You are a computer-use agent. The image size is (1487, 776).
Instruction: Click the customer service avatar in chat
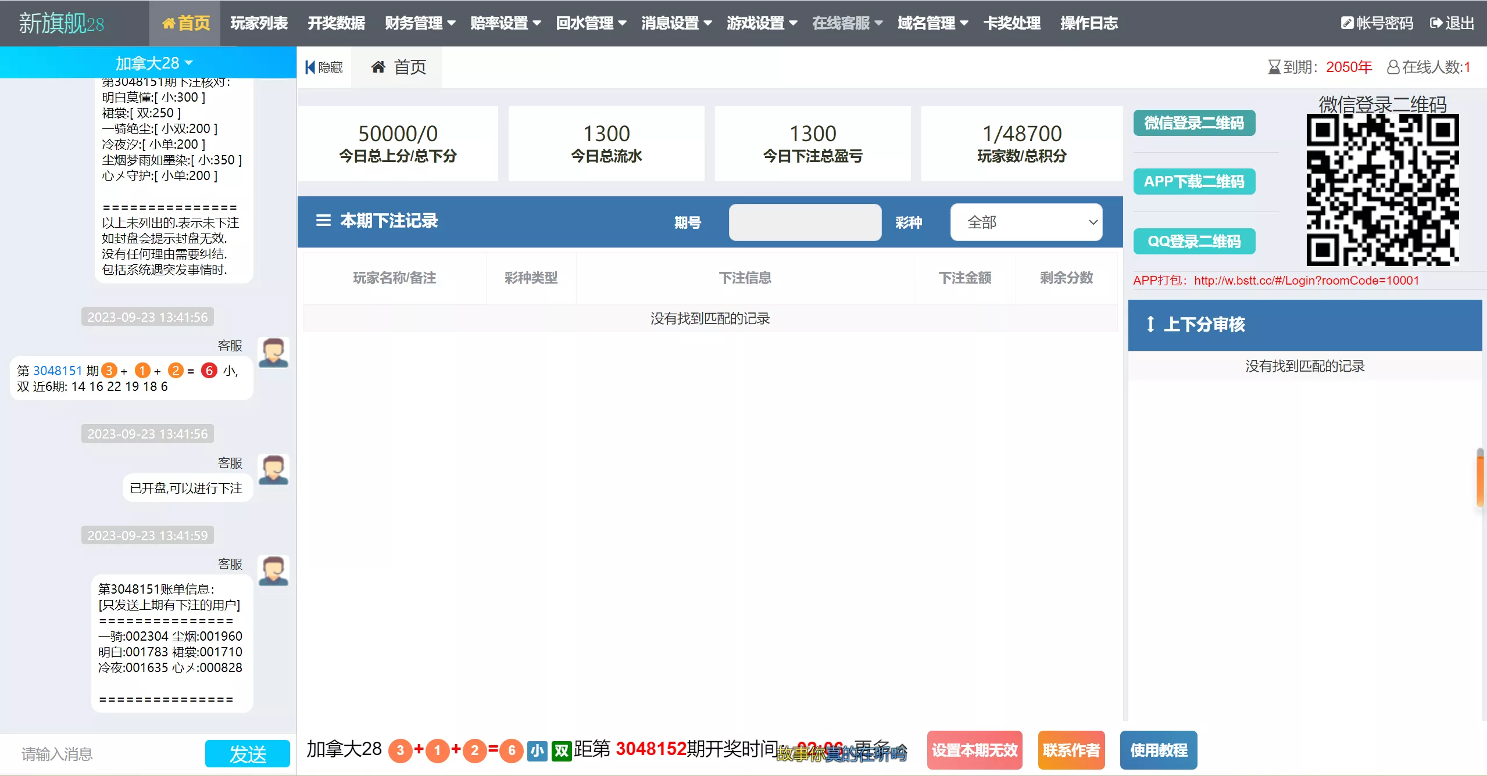[x=273, y=353]
